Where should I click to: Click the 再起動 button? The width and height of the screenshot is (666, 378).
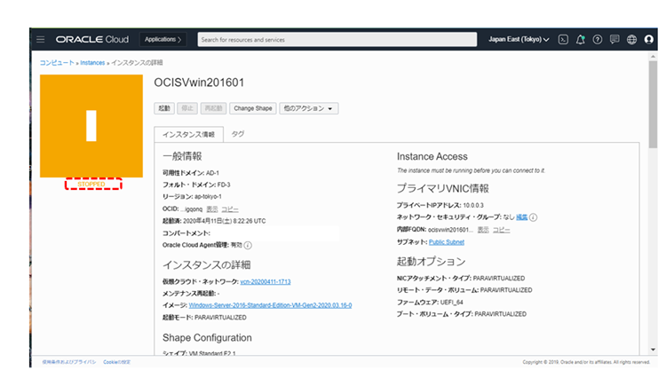(x=214, y=108)
